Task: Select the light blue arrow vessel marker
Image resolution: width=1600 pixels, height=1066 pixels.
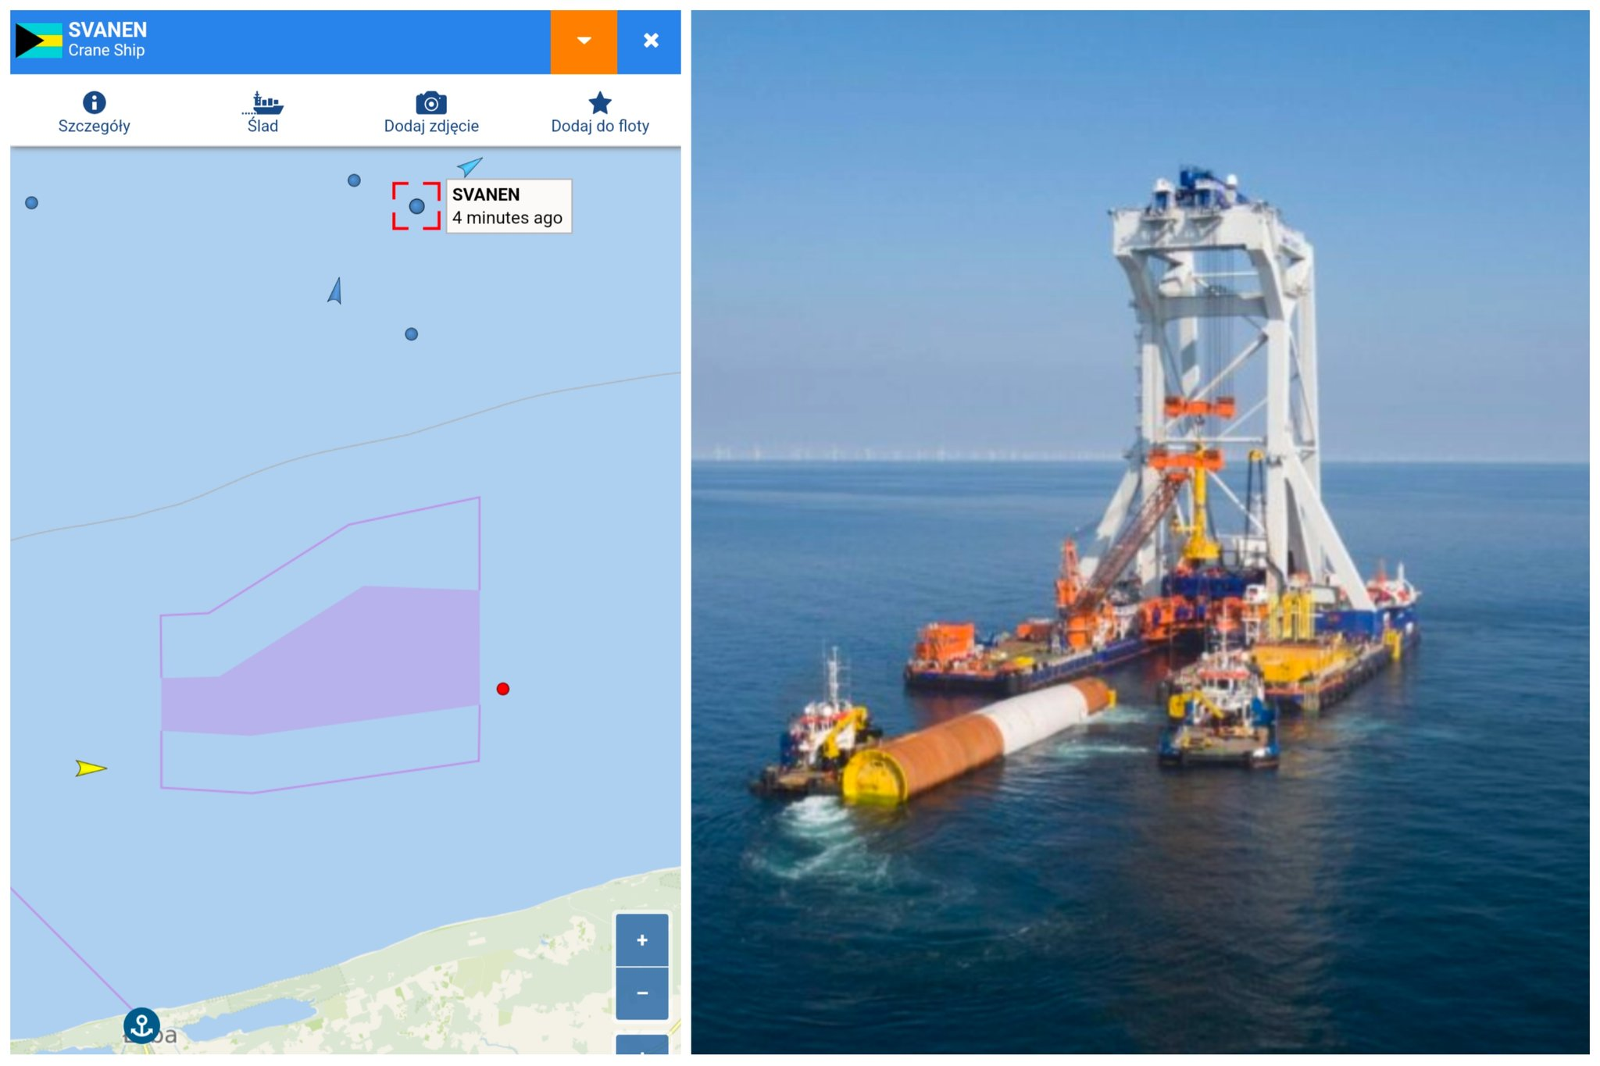Action: (470, 166)
